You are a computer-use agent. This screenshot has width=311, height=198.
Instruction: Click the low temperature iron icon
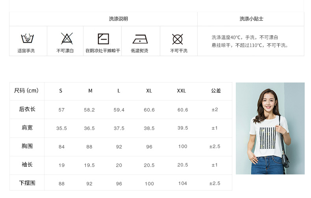coord(140,39)
